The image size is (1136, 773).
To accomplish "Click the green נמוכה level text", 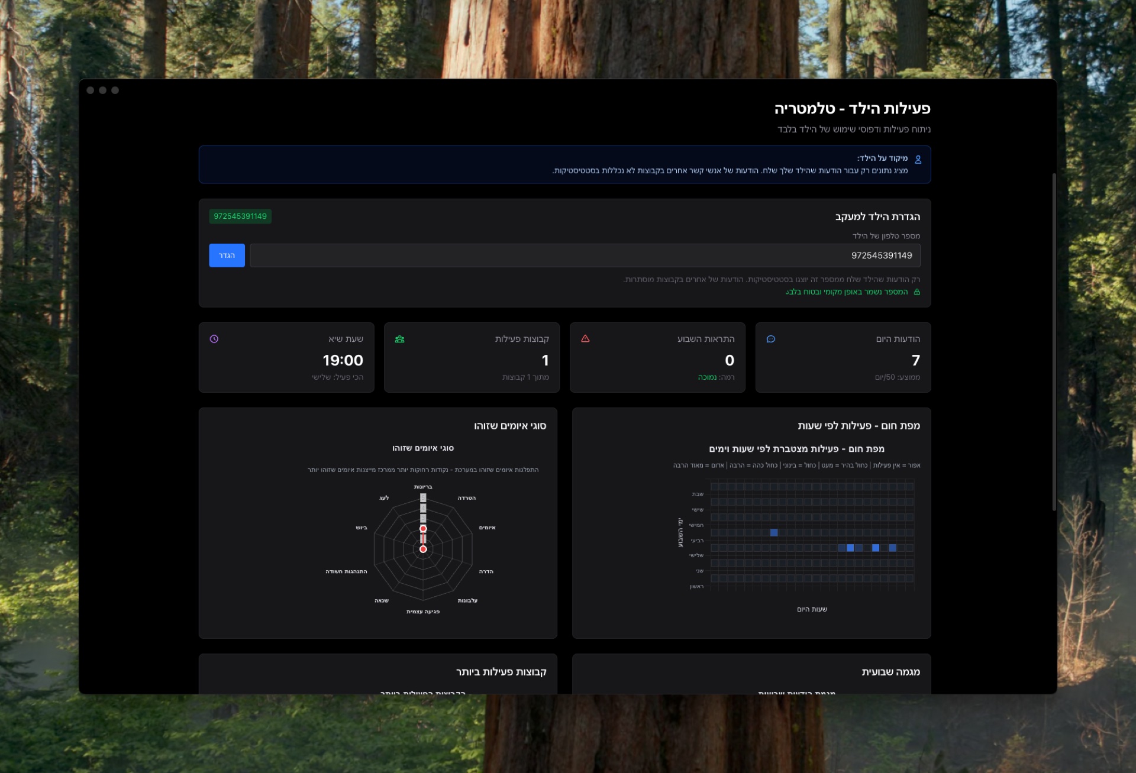I will pyautogui.click(x=707, y=377).
